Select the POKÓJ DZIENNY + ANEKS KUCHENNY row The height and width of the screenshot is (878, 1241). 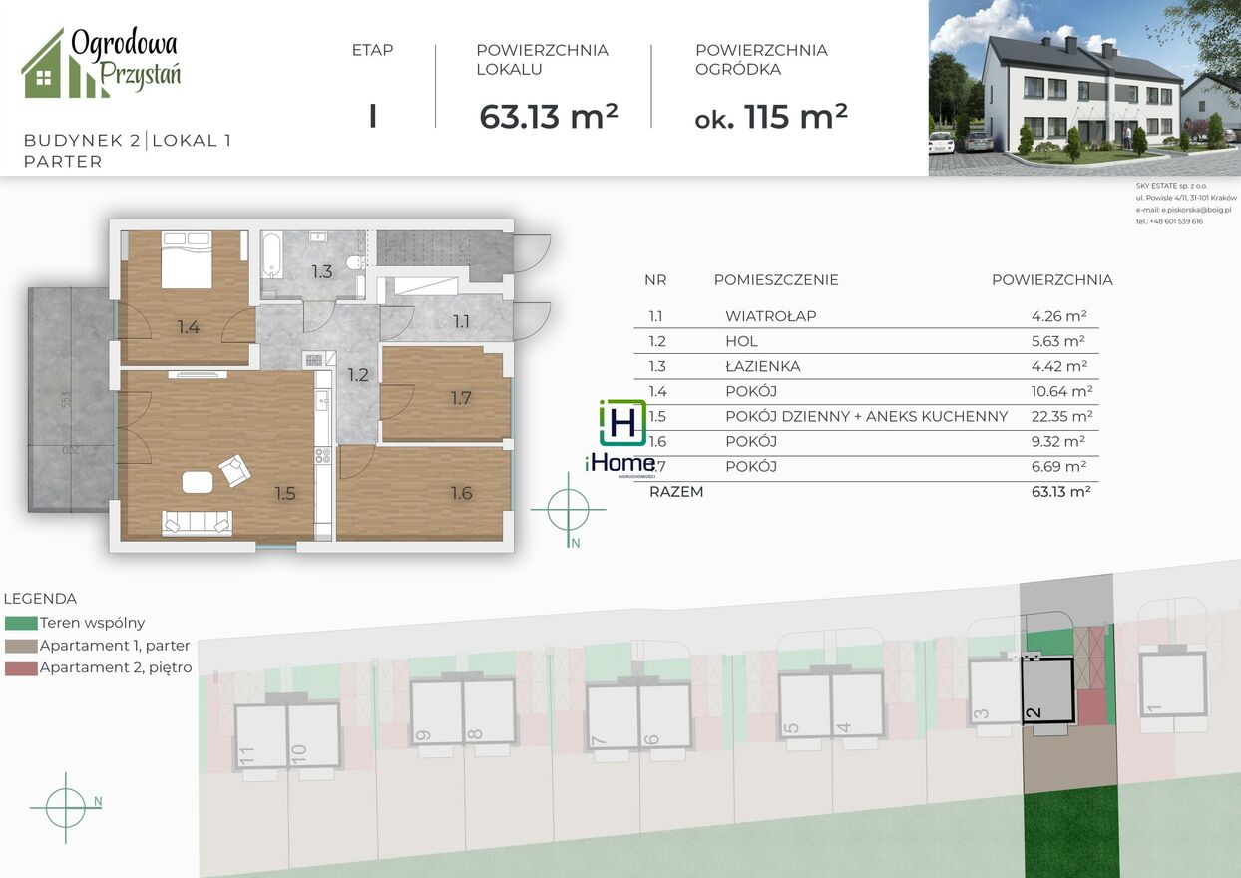coord(868,416)
